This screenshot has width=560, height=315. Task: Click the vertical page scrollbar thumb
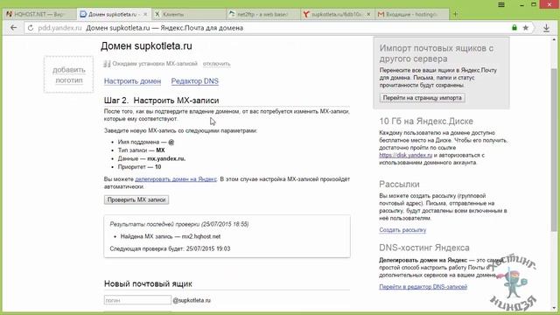click(x=554, y=150)
